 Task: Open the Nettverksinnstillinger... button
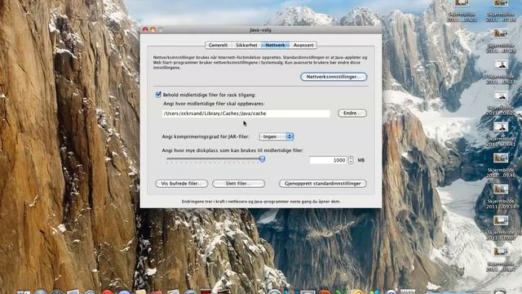(x=334, y=77)
